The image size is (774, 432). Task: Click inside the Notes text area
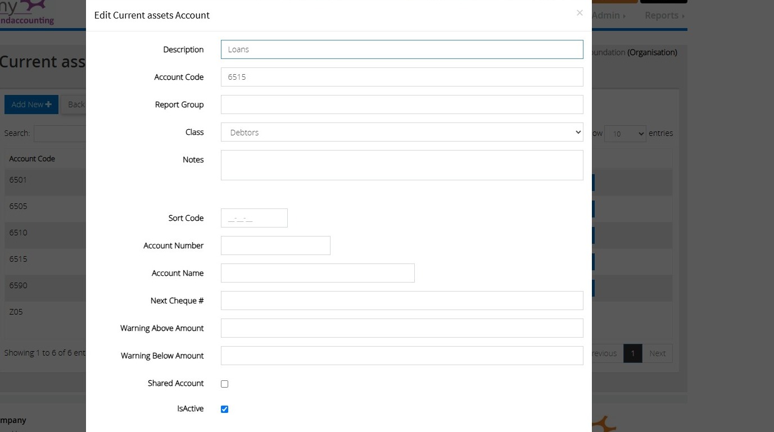[x=402, y=165]
